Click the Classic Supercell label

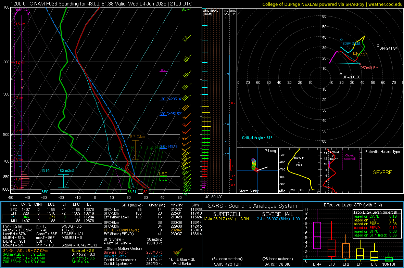tap(350, 157)
